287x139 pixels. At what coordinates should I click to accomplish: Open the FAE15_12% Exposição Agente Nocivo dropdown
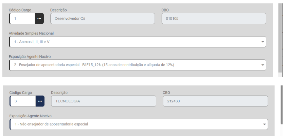pyautogui.click(x=136, y=65)
